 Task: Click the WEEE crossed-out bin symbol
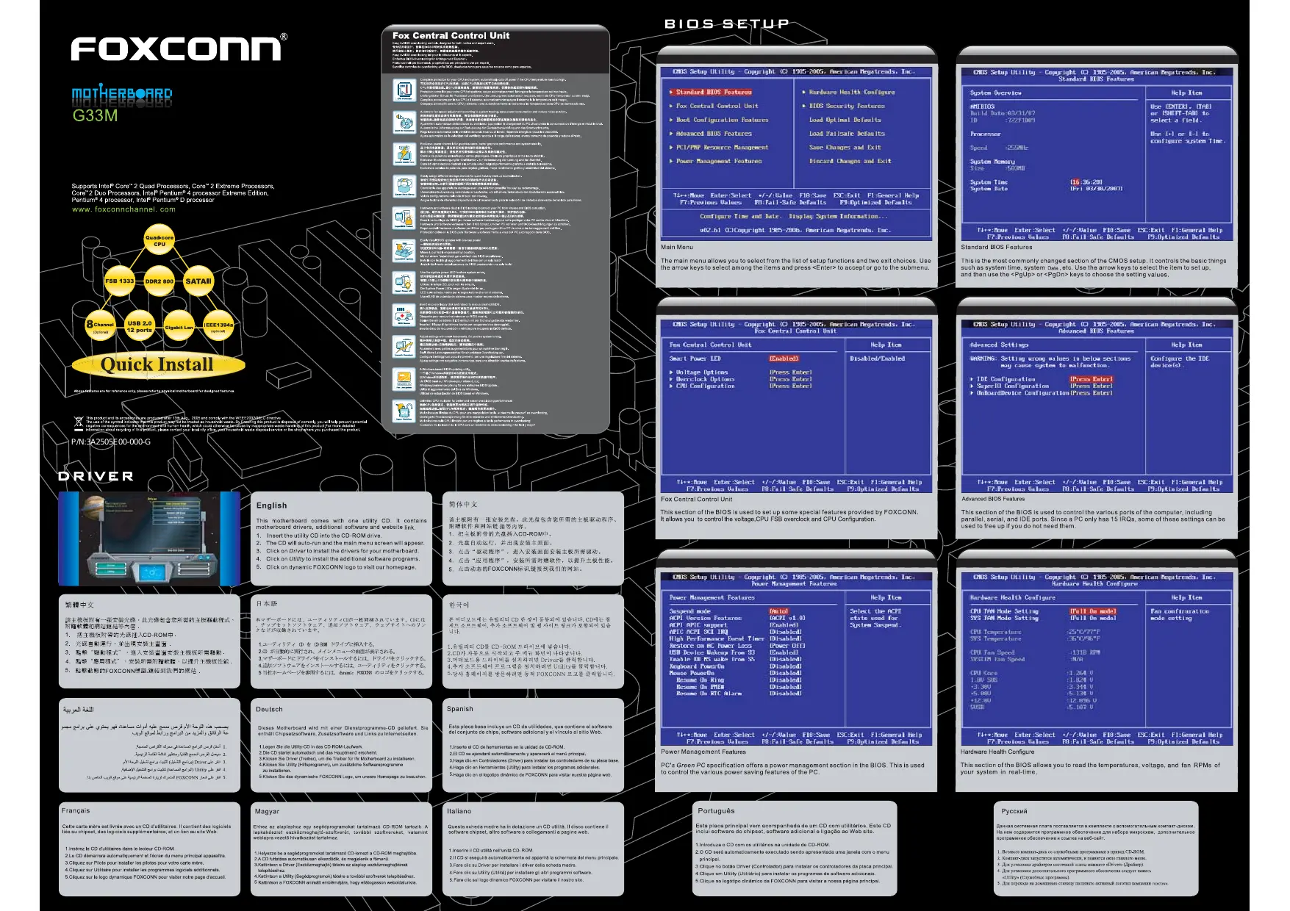coord(79,422)
